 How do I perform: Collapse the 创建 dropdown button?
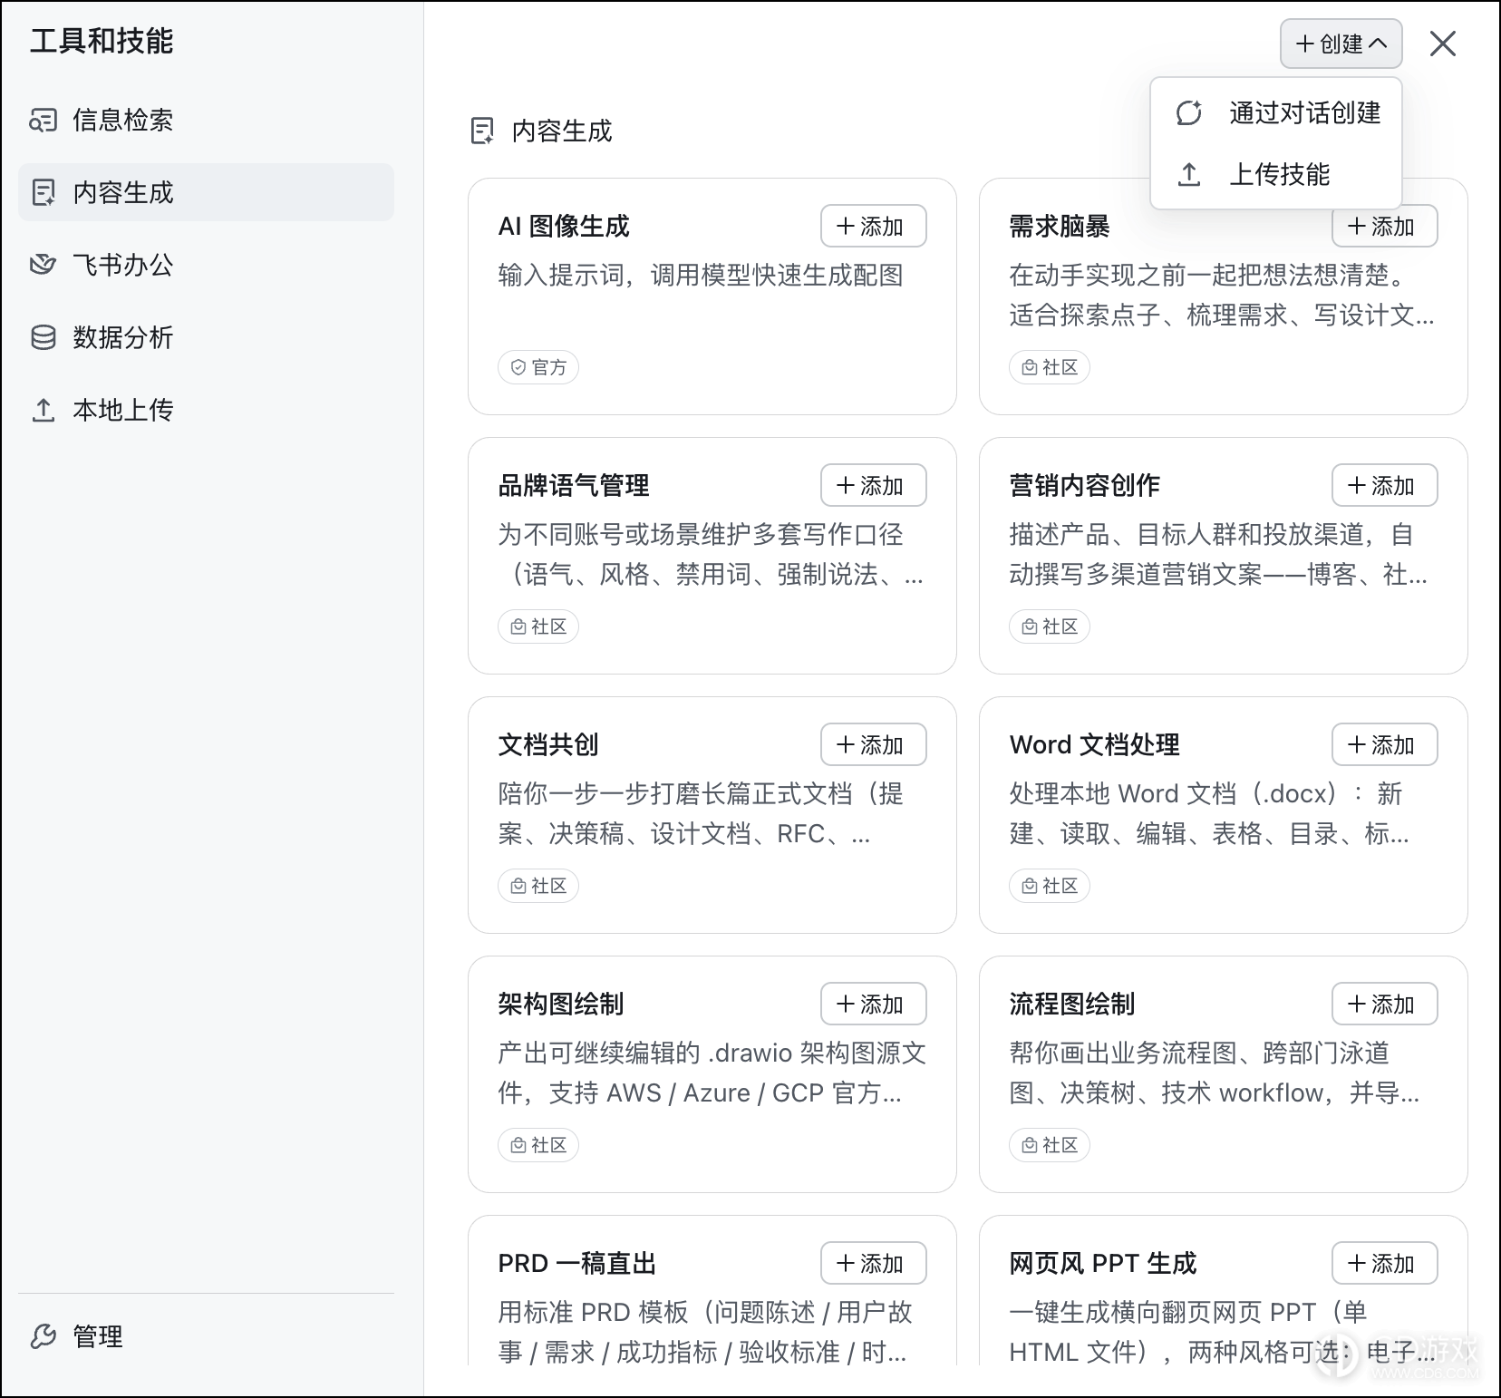(x=1341, y=44)
